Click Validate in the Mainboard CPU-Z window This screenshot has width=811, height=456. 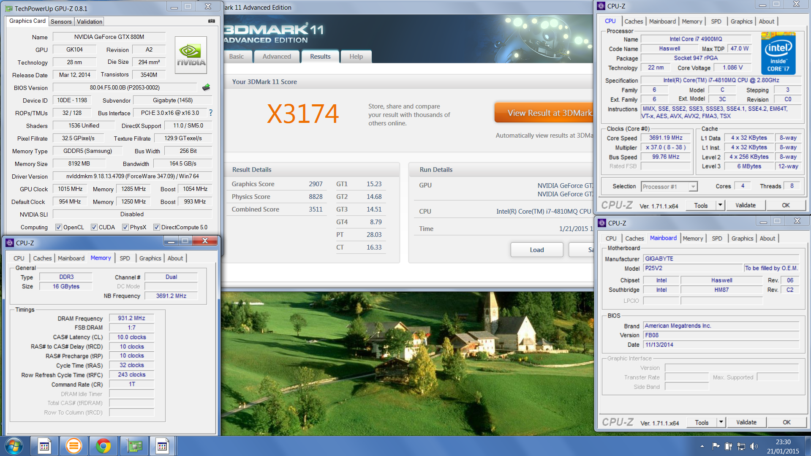746,422
